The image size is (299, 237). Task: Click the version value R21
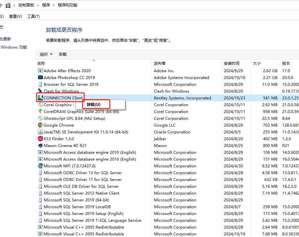click(x=286, y=146)
